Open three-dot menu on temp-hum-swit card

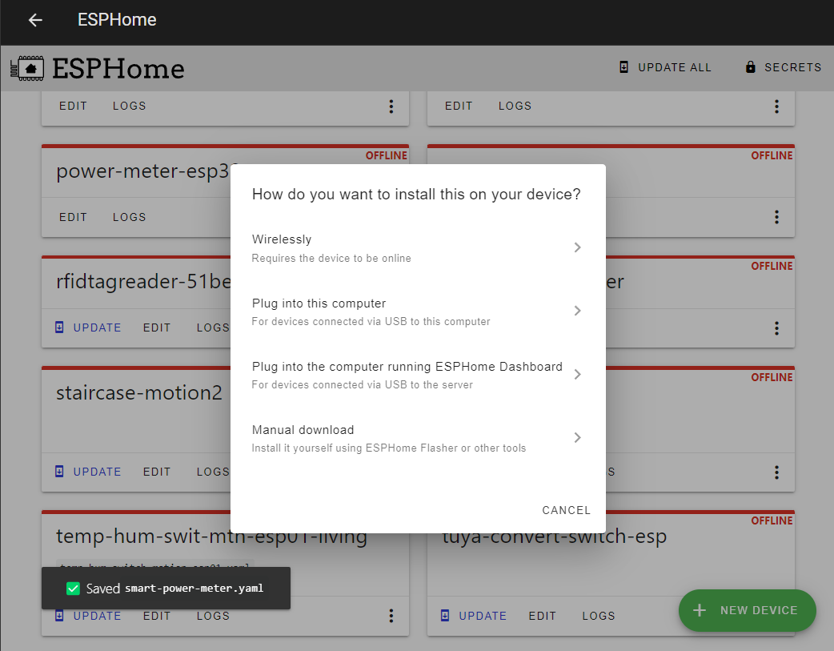pos(391,616)
